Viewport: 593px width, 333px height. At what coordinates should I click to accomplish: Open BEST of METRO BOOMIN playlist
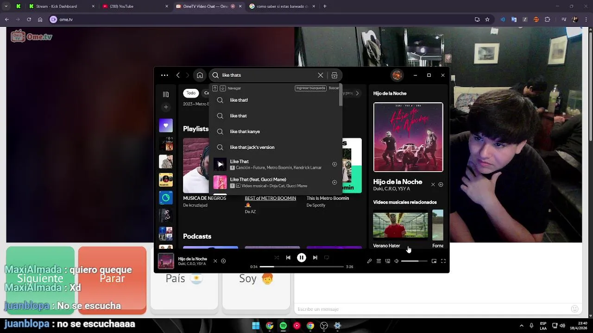[270, 198]
